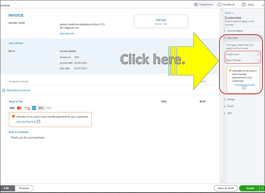Click the Bill to label

12,51
